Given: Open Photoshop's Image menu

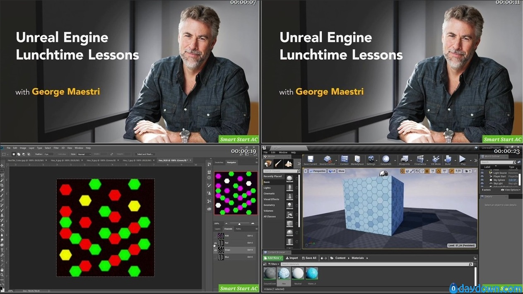Looking at the screenshot, I should click(x=23, y=148).
